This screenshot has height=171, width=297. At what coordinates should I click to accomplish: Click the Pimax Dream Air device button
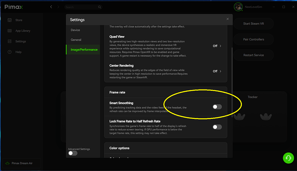(22, 163)
